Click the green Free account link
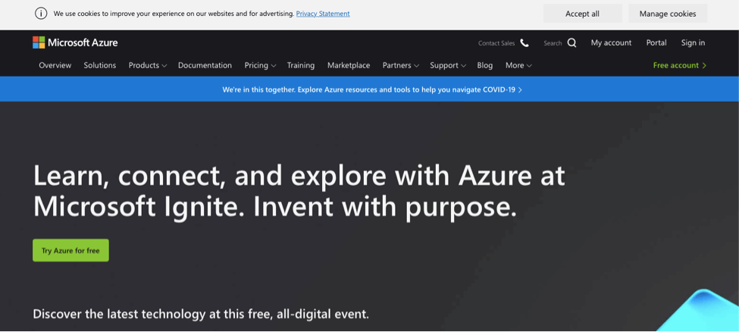 click(x=680, y=65)
